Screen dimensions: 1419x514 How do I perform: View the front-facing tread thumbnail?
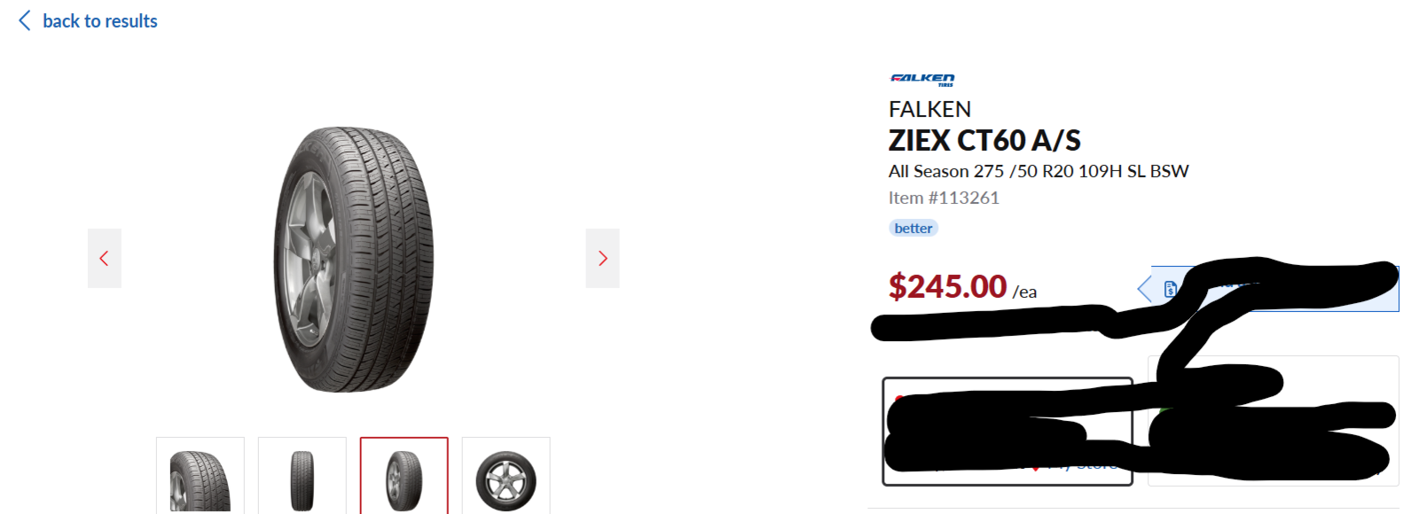pyautogui.click(x=302, y=479)
